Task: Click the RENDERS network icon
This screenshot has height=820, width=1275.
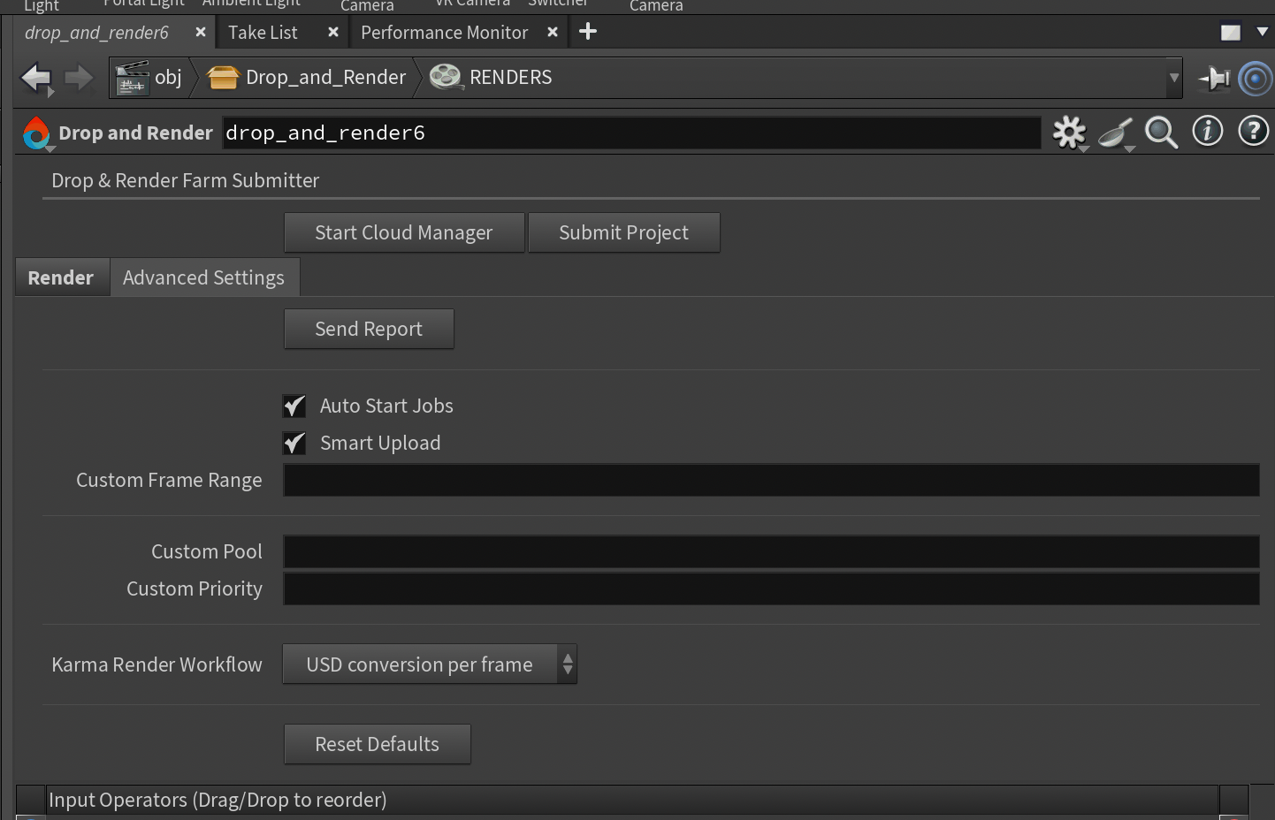Action: 446,77
